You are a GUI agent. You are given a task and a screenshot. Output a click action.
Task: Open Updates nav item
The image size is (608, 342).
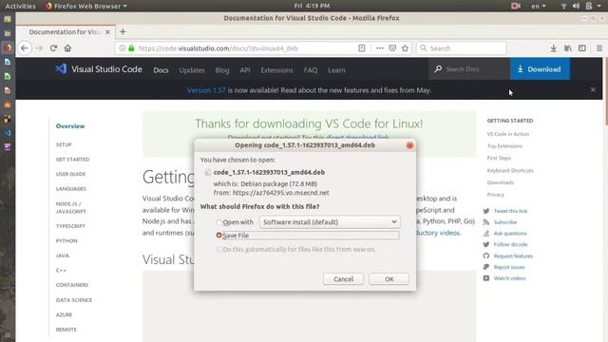[192, 70]
